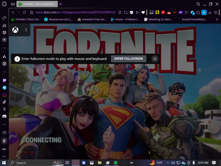
Task: Open Spotify from the taskbar
Action: coord(116,163)
